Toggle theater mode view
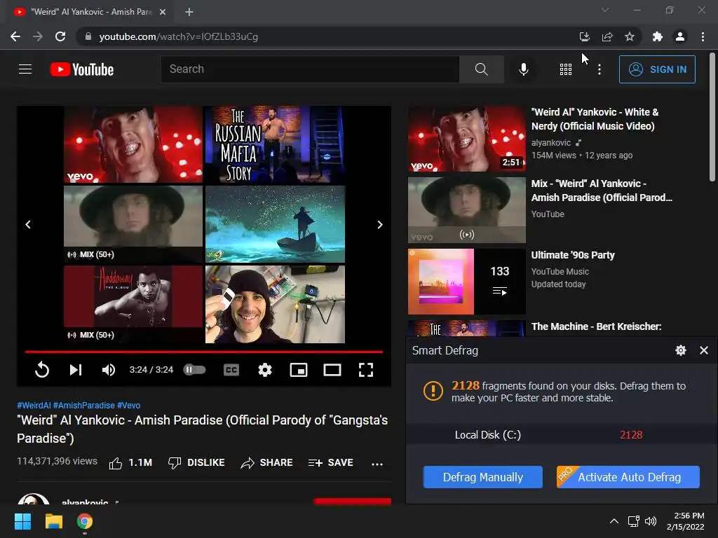This screenshot has width=718, height=538. tap(332, 370)
